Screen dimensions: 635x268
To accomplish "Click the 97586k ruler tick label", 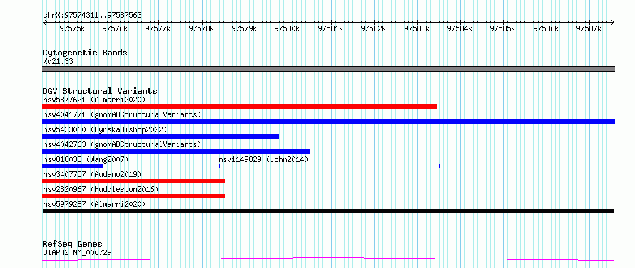I will (x=546, y=28).
